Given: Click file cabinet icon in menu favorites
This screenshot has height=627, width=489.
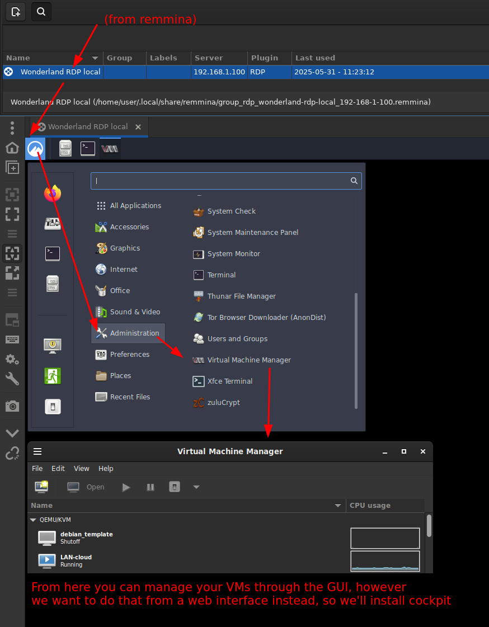Looking at the screenshot, I should pos(53,284).
